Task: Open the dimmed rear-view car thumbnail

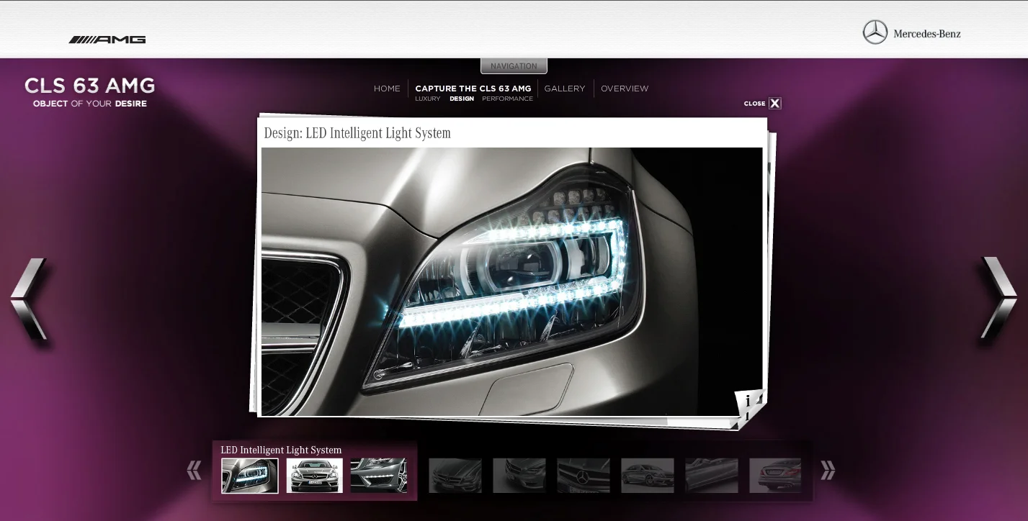Action: (x=775, y=476)
